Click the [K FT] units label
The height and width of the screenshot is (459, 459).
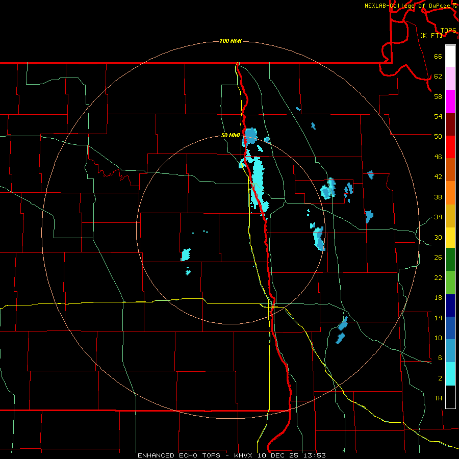tap(431, 35)
